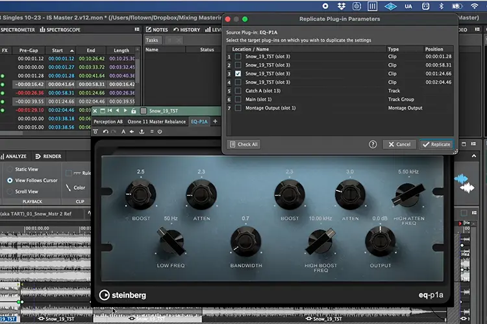Collapse the panel with the up chevron
Image resolution: width=487 pixels, height=324 pixels.
[473, 156]
